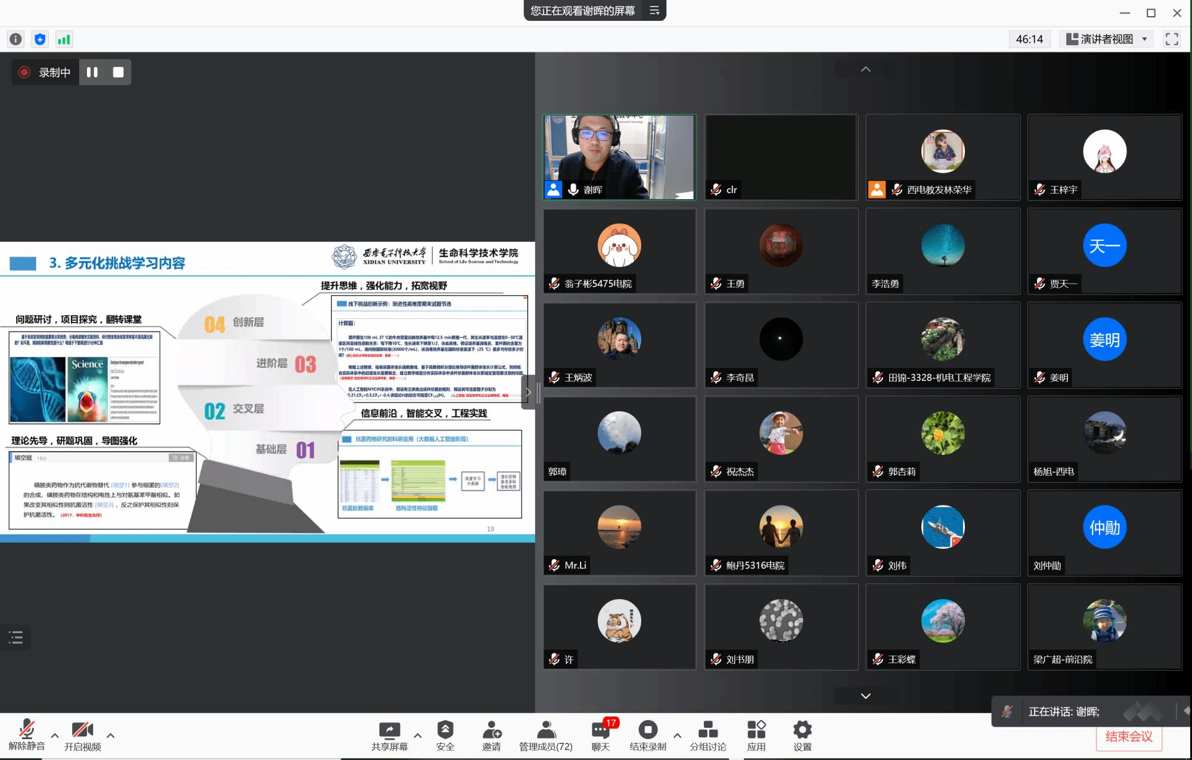Click the blue security shield icon
This screenshot has height=760, width=1192.
pos(40,39)
